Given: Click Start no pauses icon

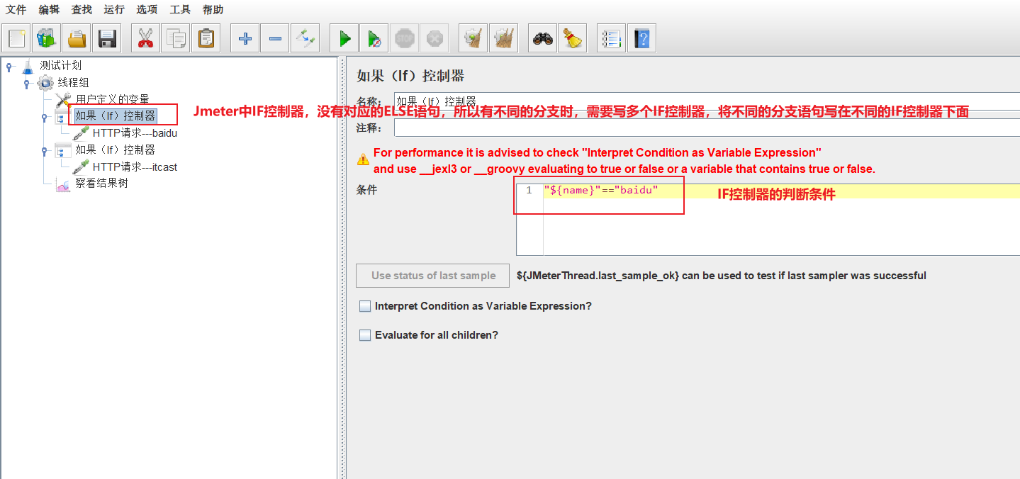Looking at the screenshot, I should tap(374, 38).
